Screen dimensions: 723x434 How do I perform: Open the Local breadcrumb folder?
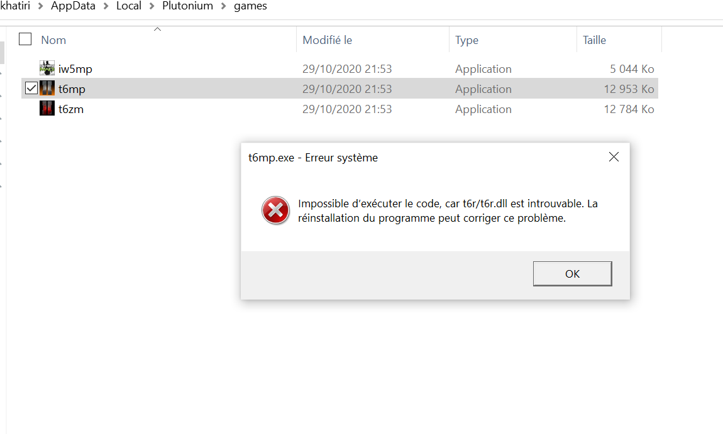coord(129,6)
